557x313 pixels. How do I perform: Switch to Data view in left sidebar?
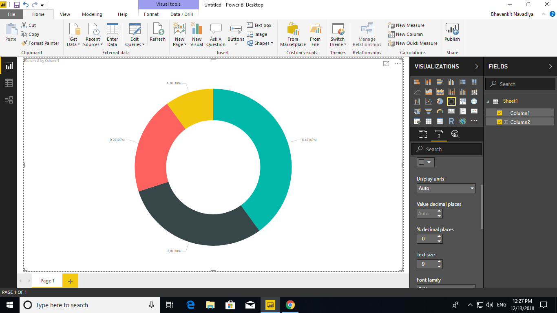(x=9, y=83)
